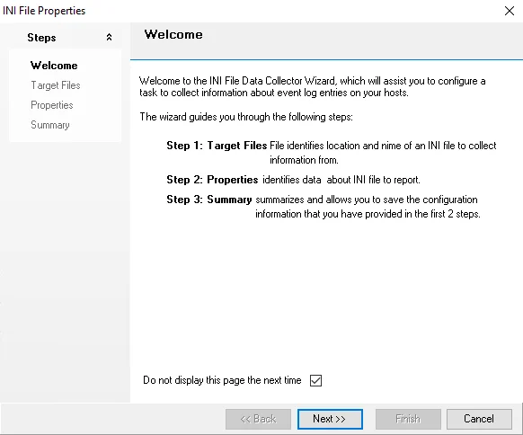Viewport: 523px width, 435px height.
Task: Close the INI File Properties window
Action: (510, 11)
